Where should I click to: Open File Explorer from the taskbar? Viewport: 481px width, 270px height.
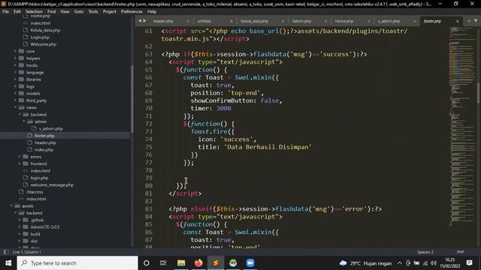(x=181, y=263)
